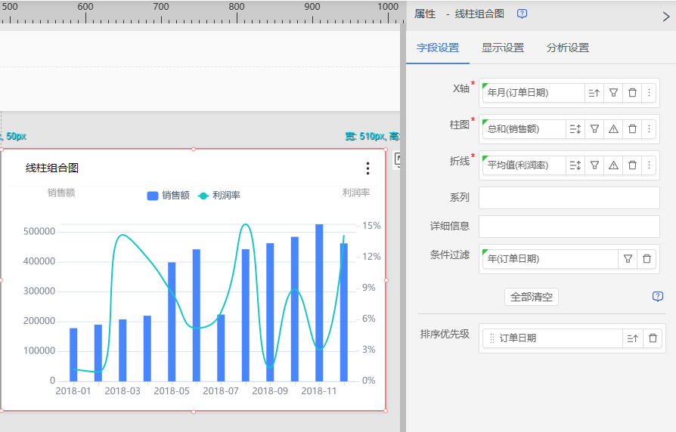Toggle 销售额 series in chart legend

click(x=168, y=196)
